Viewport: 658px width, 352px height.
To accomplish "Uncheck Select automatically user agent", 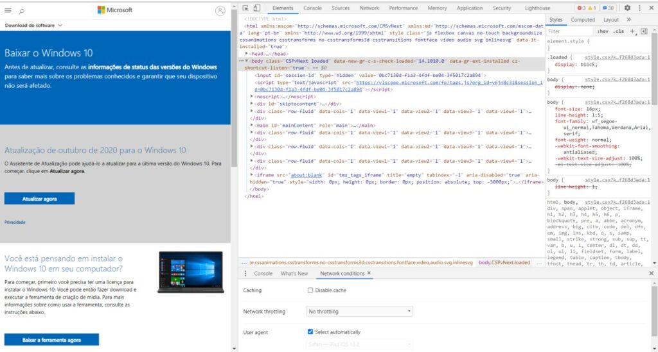I will pos(310,331).
